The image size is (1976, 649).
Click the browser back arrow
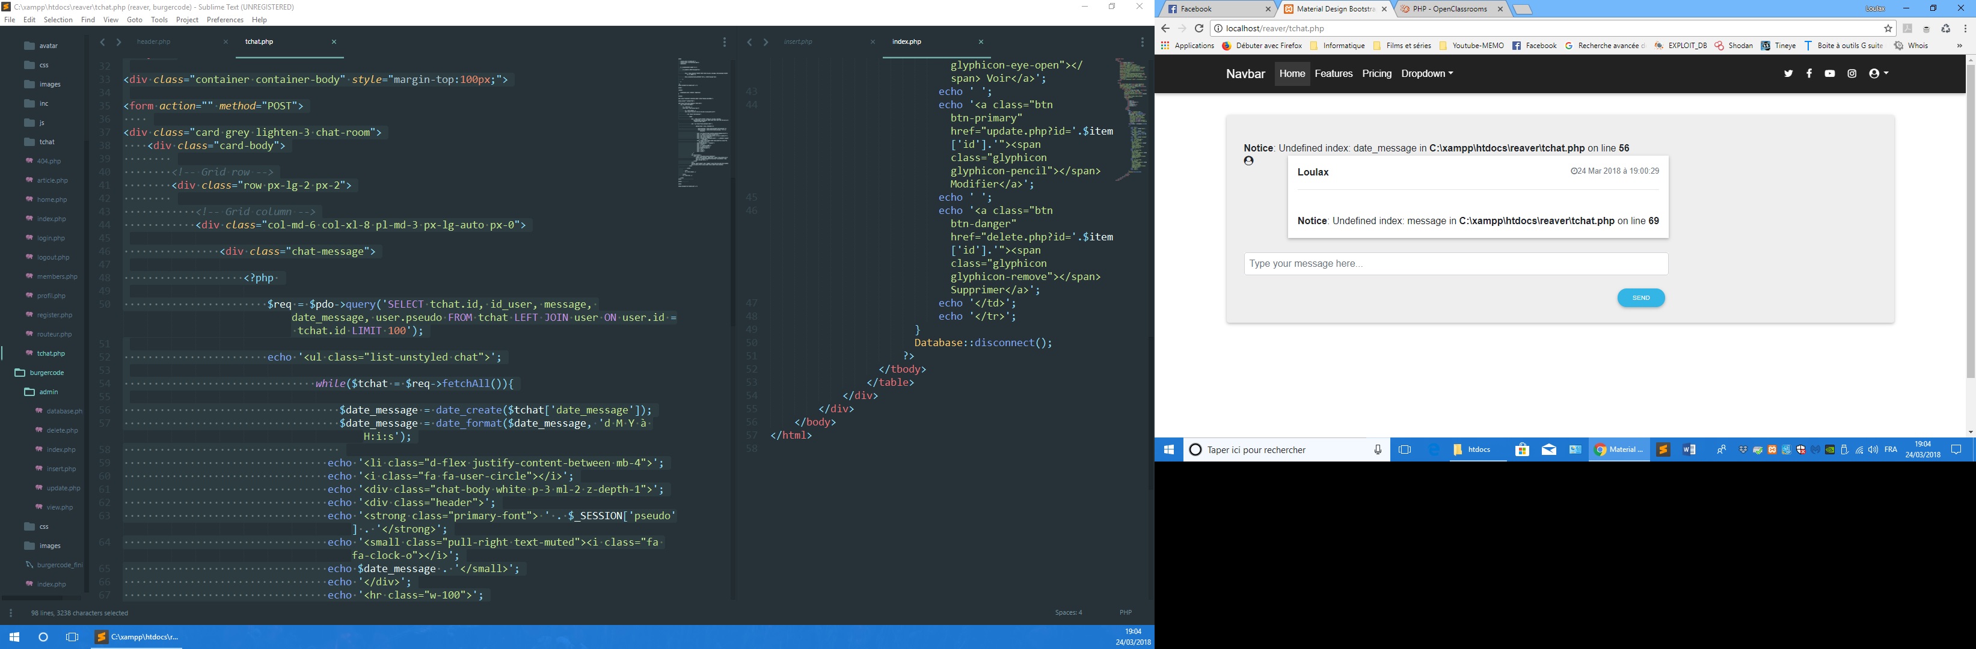tap(1165, 28)
